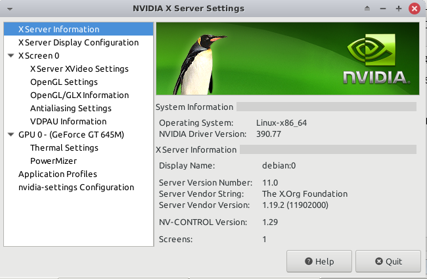Open Application Profiles

57,174
